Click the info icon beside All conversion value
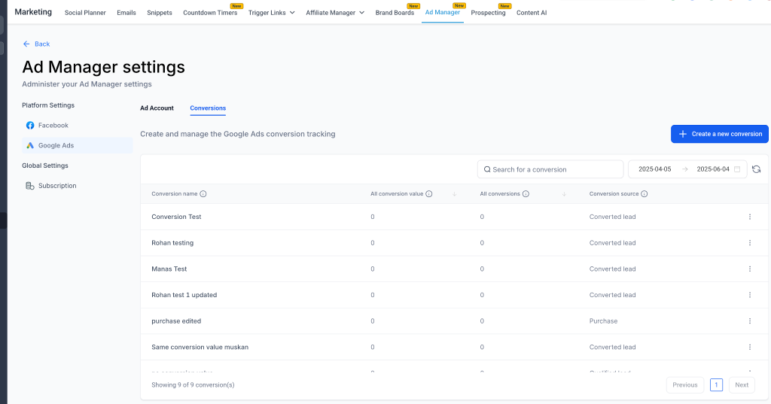This screenshot has height=404, width=771. (x=428, y=193)
